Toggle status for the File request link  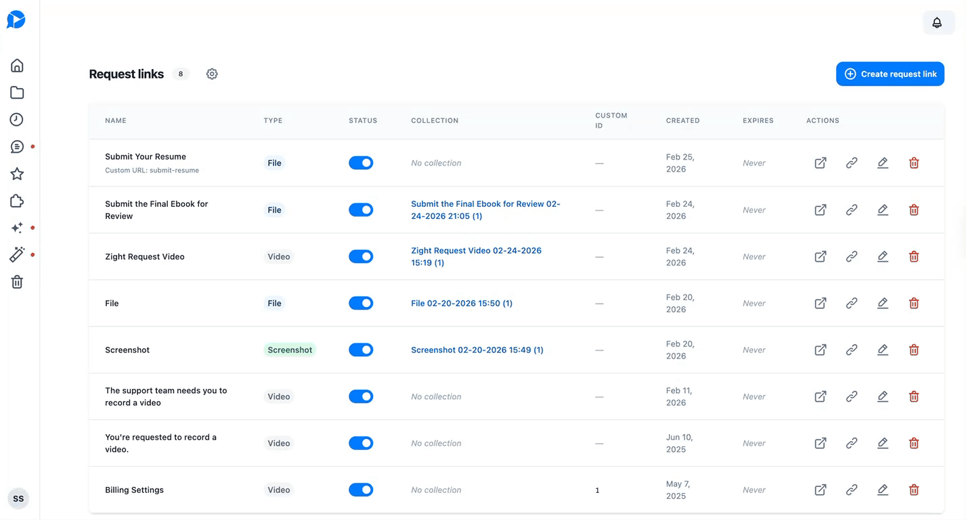click(x=361, y=303)
